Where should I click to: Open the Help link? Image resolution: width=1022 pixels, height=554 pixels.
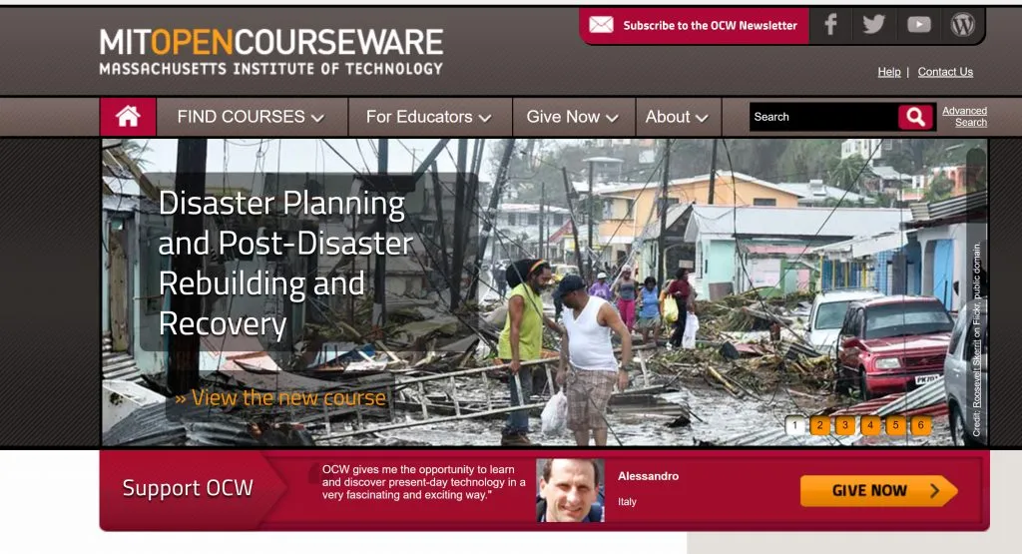[889, 72]
